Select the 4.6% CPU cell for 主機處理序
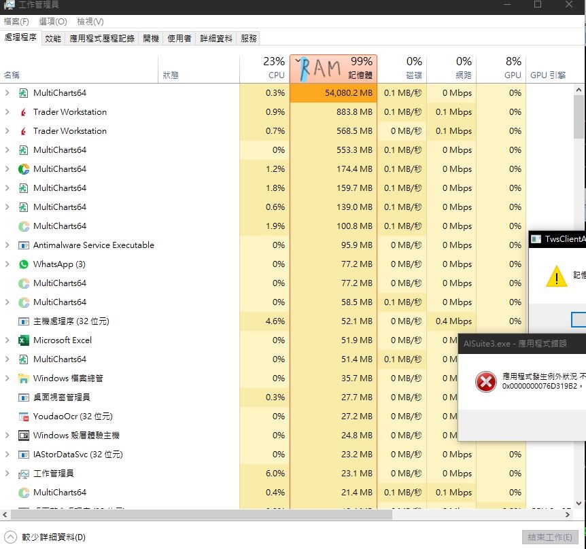Screen dimensions: 586x549 264,321
